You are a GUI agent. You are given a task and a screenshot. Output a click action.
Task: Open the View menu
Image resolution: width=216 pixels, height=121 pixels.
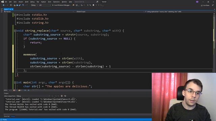tap(15, 2)
